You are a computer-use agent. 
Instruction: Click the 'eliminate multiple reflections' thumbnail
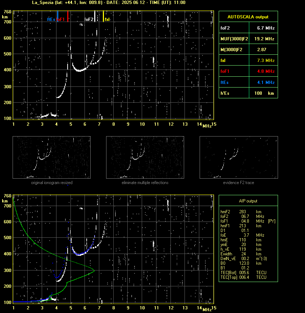(x=145, y=157)
